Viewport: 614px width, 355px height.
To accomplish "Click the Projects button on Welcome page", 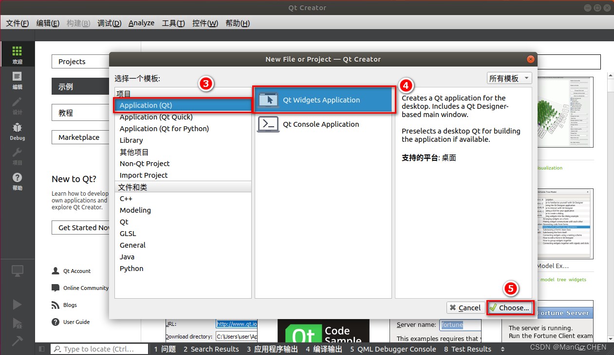I will coord(80,62).
